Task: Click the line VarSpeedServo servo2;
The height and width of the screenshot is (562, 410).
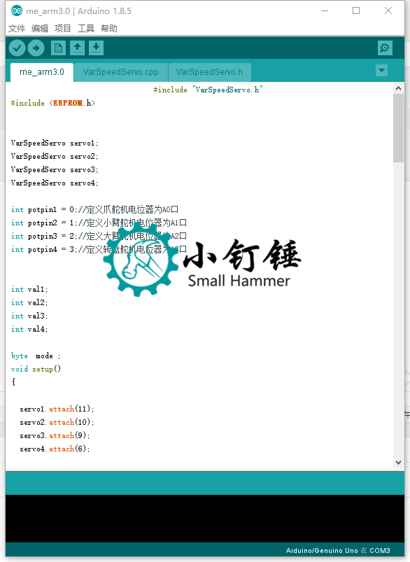Action: tap(55, 156)
